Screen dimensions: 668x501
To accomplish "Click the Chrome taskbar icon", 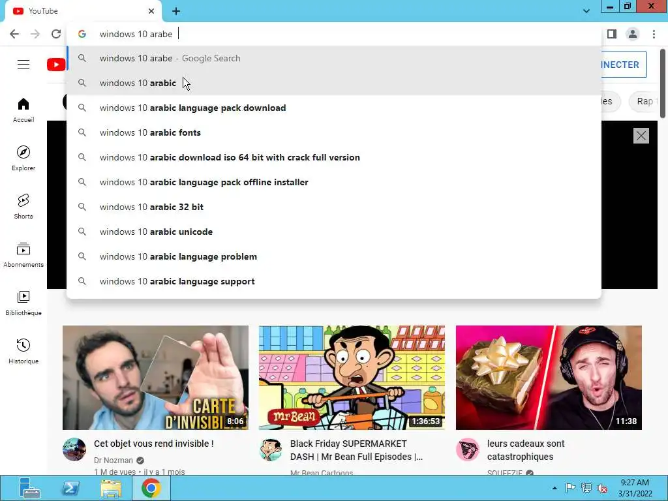I will [x=151, y=488].
